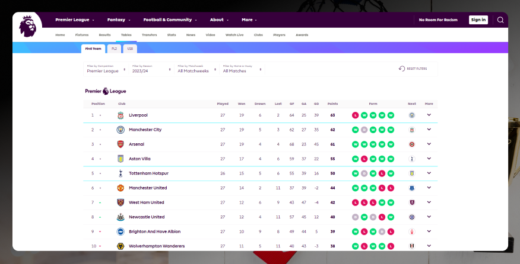Expand the Newcastle United row chevron

point(429,217)
